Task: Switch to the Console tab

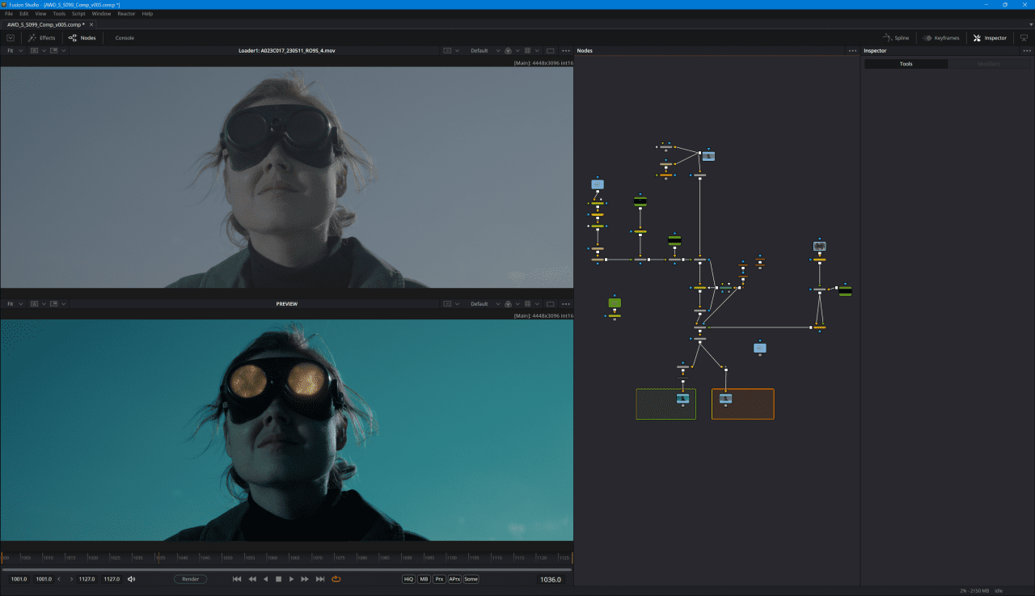Action: (x=124, y=37)
